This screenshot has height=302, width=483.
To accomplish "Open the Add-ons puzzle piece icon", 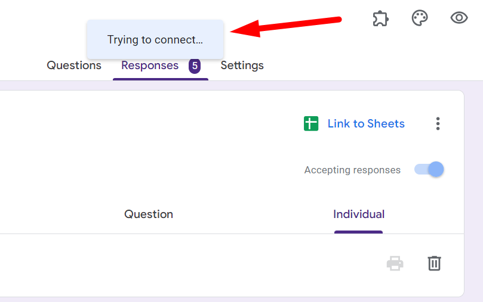I will click(x=380, y=18).
